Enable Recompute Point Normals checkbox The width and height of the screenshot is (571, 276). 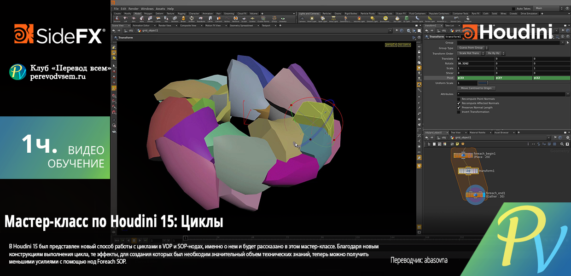pyautogui.click(x=459, y=99)
